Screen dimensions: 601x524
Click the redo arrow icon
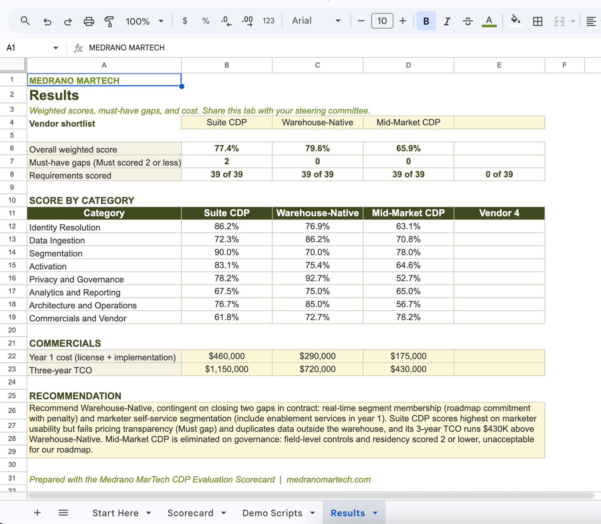(68, 21)
